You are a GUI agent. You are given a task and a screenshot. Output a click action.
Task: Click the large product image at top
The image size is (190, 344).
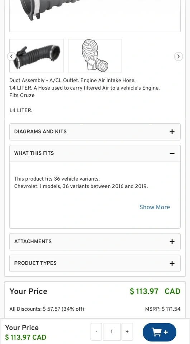click(x=95, y=16)
